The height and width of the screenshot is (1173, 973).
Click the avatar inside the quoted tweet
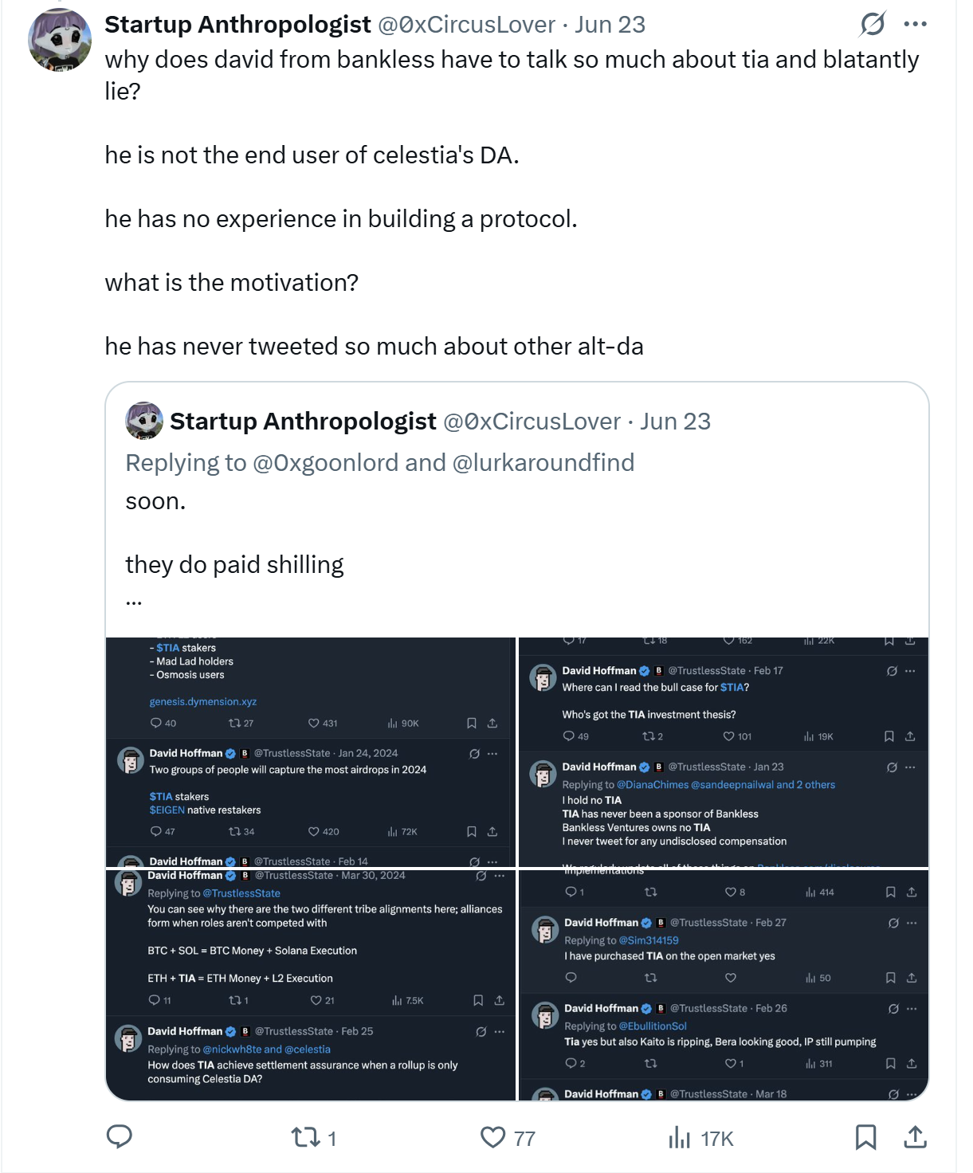coord(144,421)
